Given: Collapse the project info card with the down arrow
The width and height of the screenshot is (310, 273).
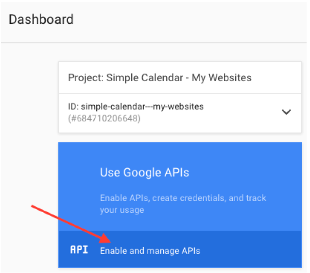Looking at the screenshot, I should point(286,112).
